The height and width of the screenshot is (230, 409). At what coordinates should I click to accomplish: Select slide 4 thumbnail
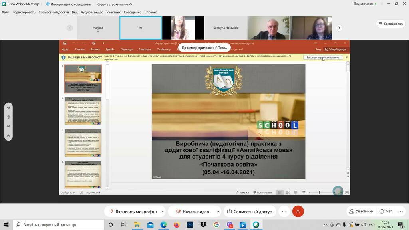pos(83,175)
